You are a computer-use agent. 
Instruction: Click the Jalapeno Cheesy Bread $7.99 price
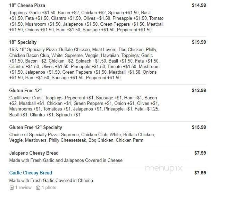(200, 153)
